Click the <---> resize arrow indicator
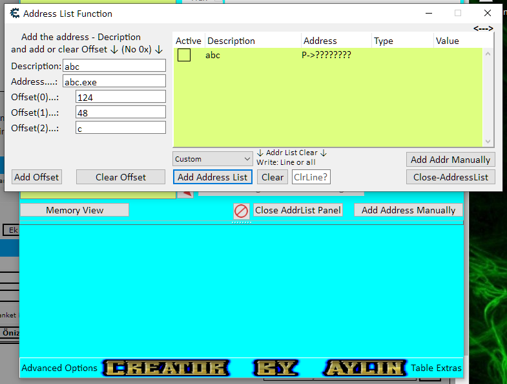507x384 pixels. pos(482,28)
